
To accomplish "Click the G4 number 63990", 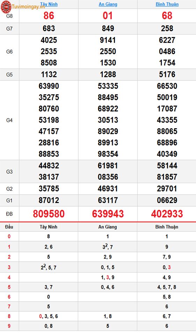I will (x=49, y=86).
